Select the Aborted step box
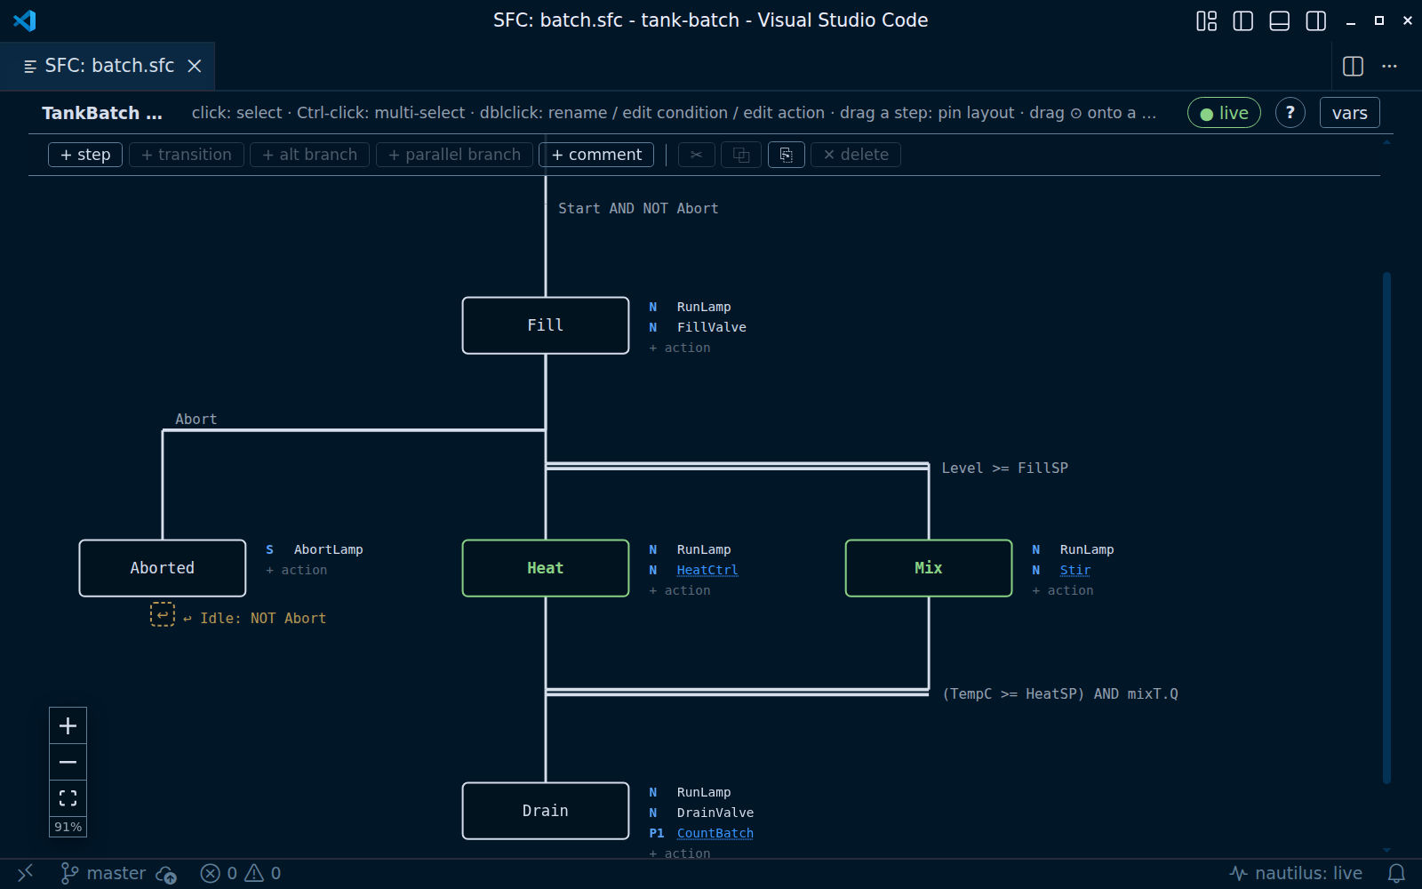1422x889 pixels. point(163,568)
